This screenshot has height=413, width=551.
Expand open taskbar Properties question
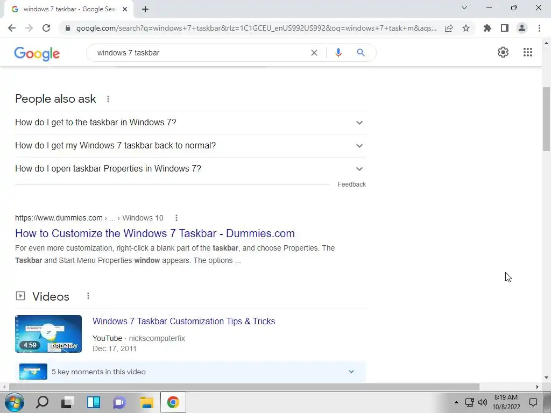click(x=190, y=169)
